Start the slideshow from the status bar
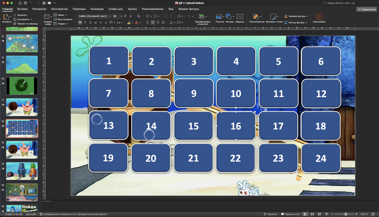 tap(326, 214)
